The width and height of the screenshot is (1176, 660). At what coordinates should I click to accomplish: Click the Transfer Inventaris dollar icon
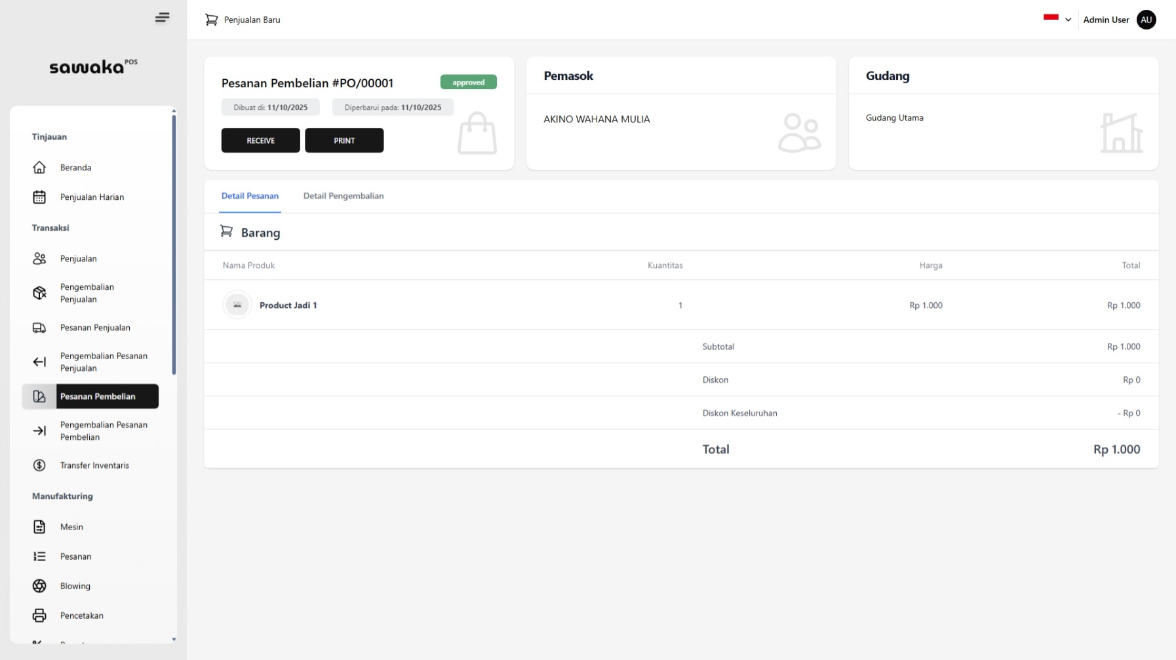click(x=39, y=465)
